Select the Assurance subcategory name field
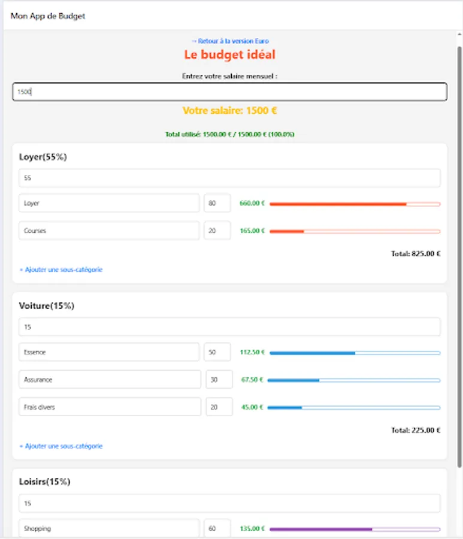Screen dimensions: 463x539 (111, 379)
